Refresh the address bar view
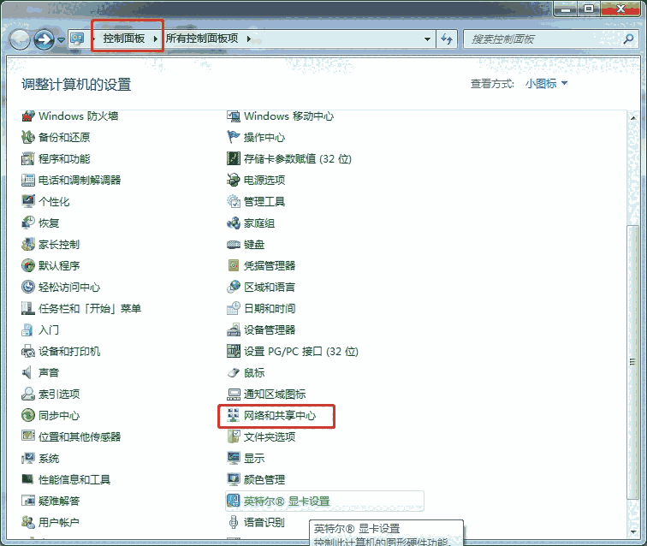 point(447,39)
